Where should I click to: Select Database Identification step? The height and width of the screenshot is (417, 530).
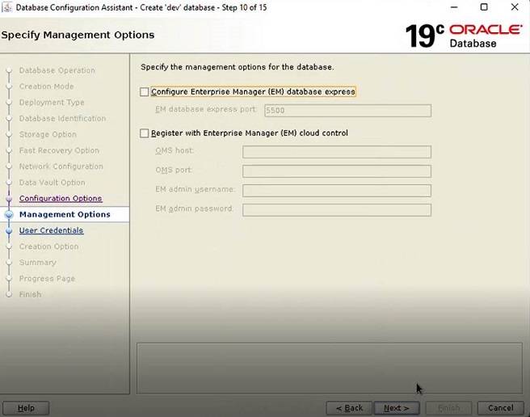click(62, 118)
